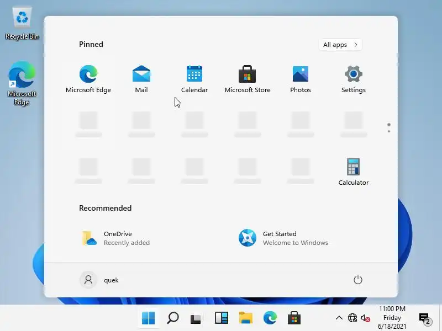Screen dimensions: 442x331
Task: Open network status tray icon
Action: click(x=352, y=318)
